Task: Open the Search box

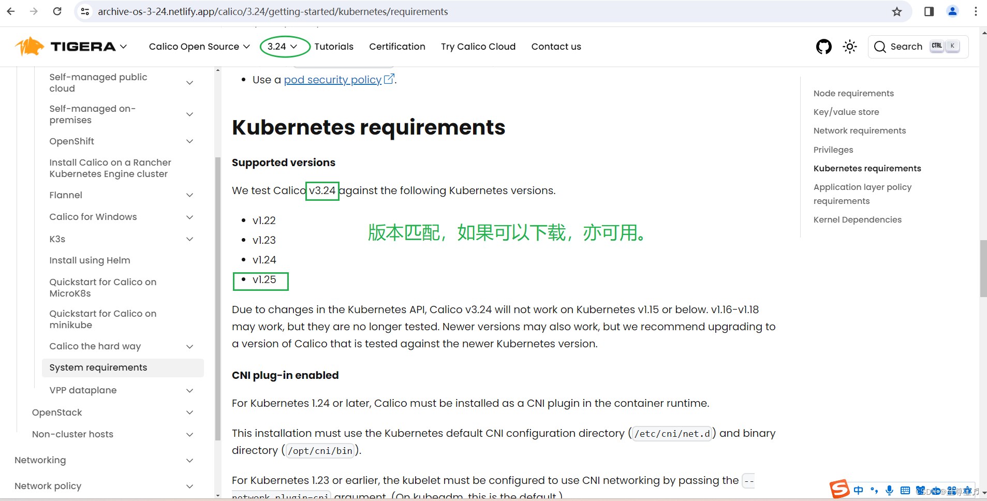Action: (x=918, y=47)
